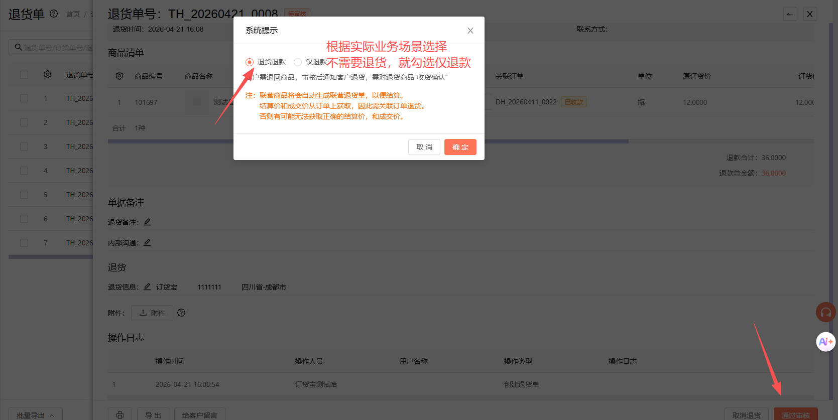Click the 待审核 status tag
This screenshot has width=838, height=420.
[297, 14]
